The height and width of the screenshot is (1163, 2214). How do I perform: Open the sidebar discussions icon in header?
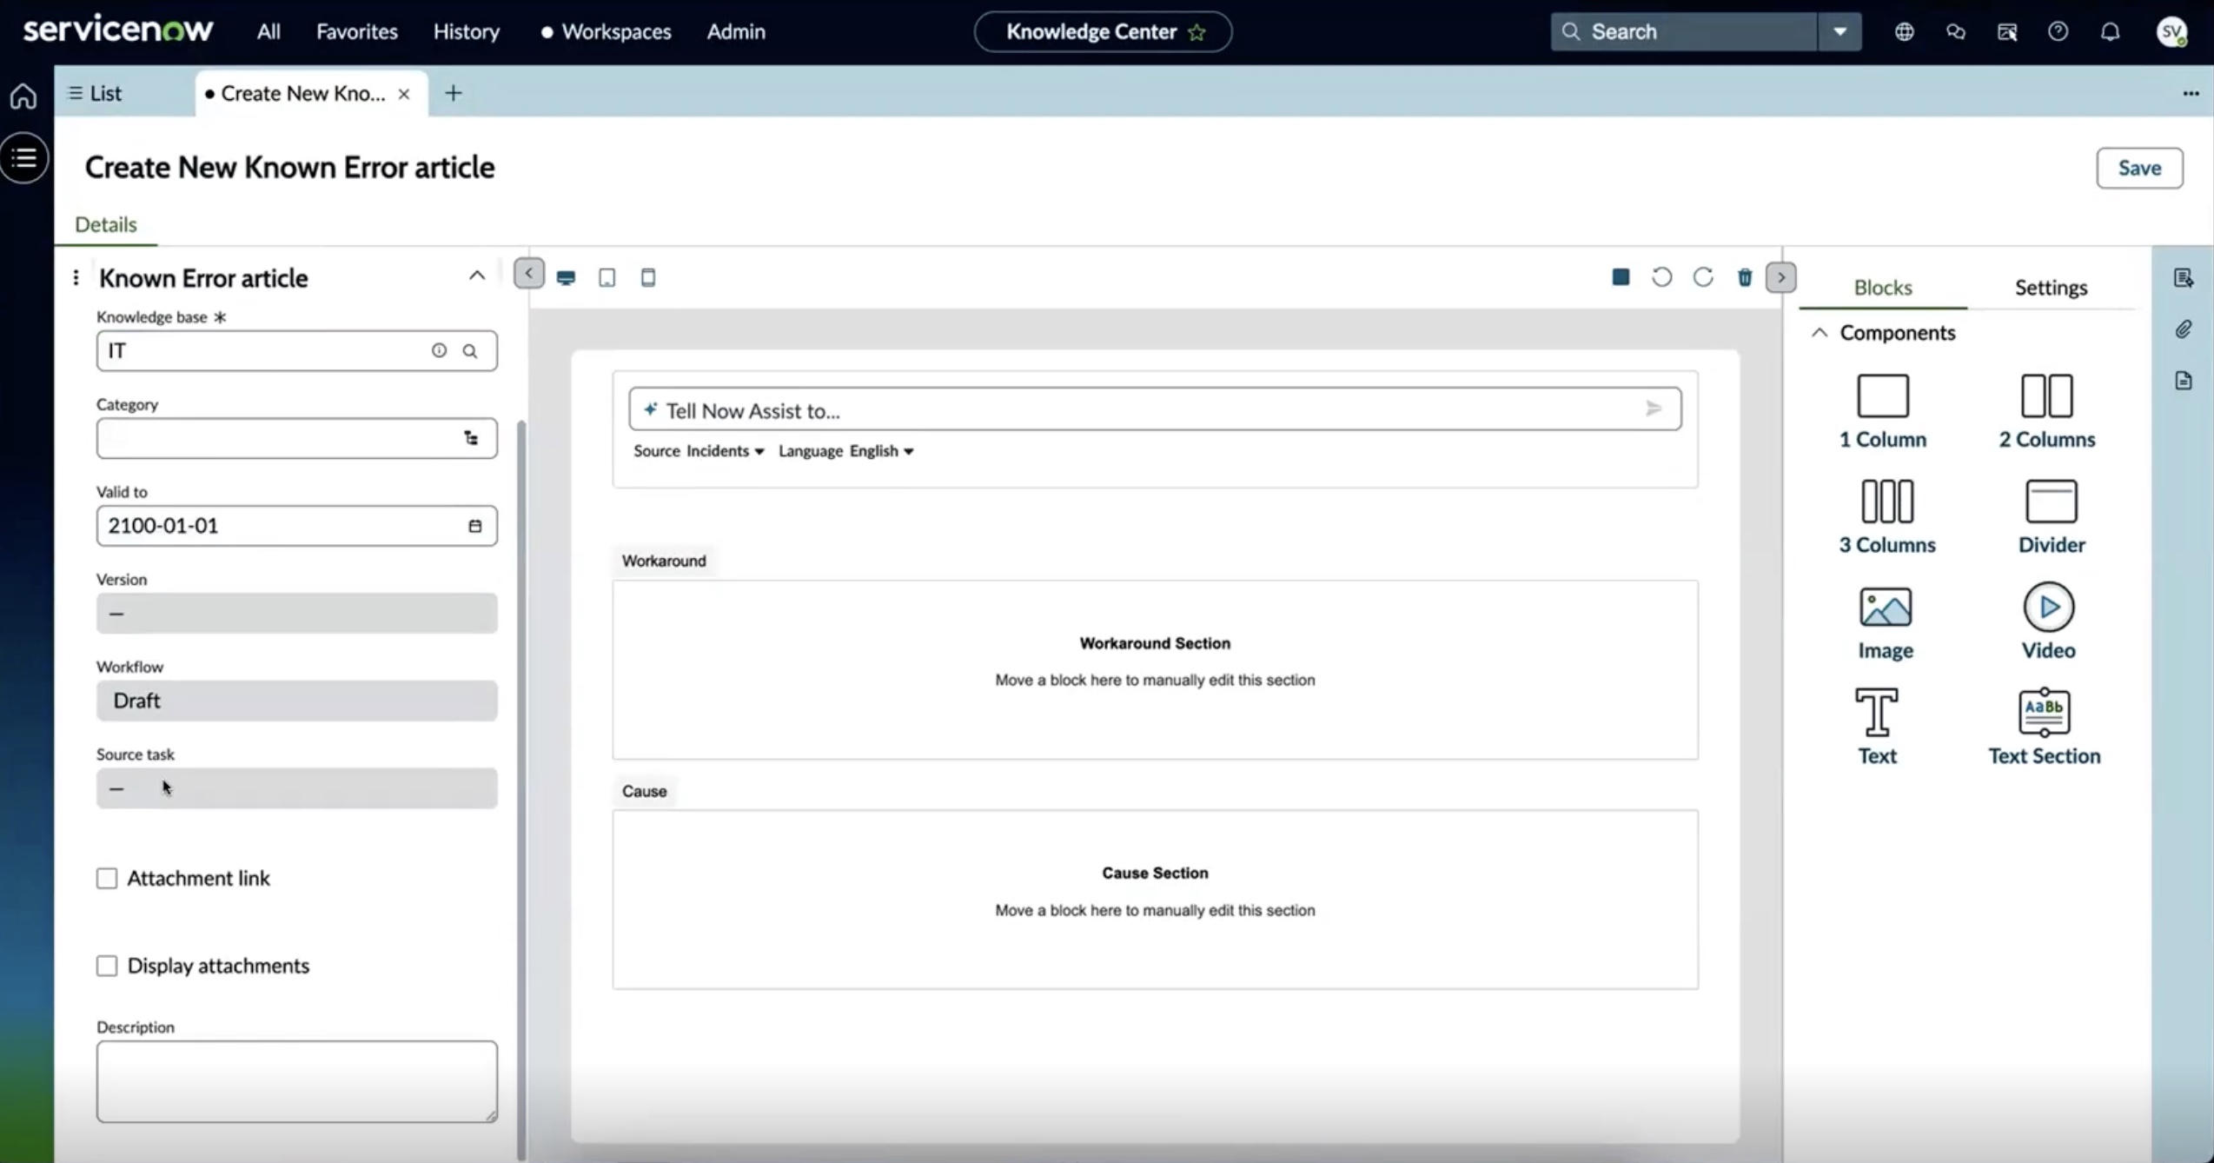(2006, 31)
